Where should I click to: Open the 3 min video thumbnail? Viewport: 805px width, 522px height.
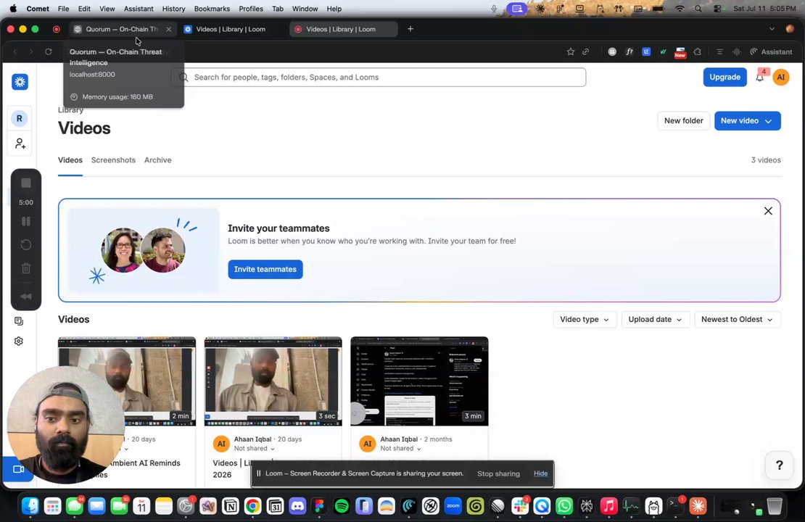[419, 381]
